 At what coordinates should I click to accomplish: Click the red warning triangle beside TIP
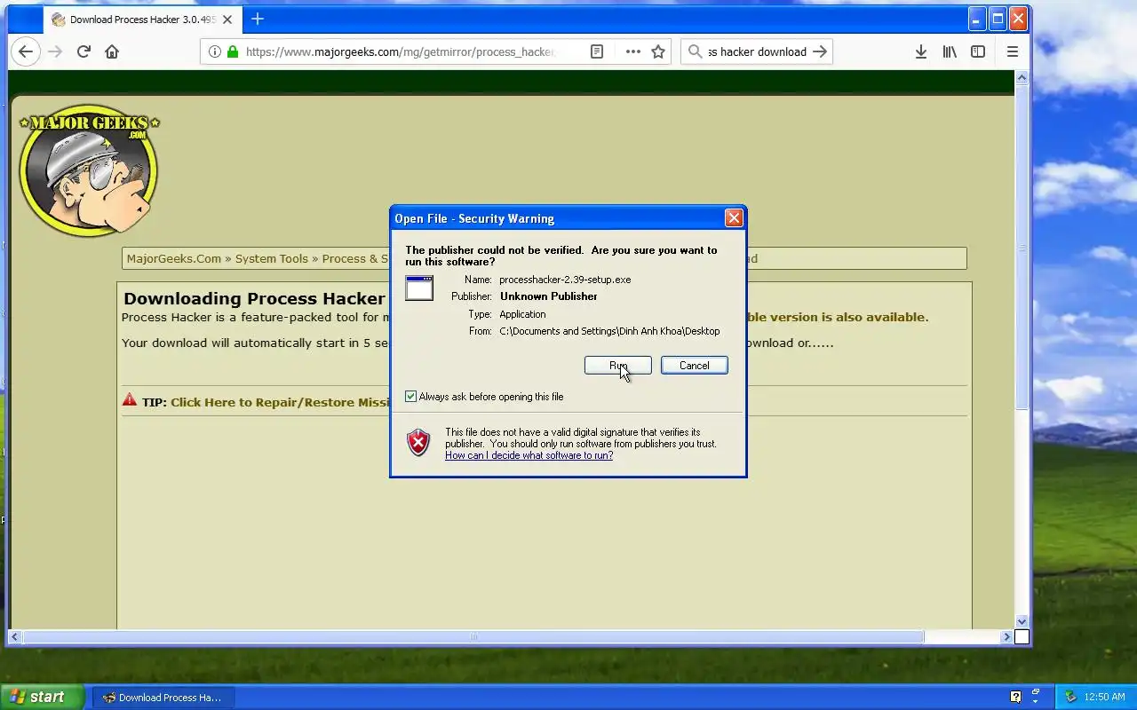130,400
